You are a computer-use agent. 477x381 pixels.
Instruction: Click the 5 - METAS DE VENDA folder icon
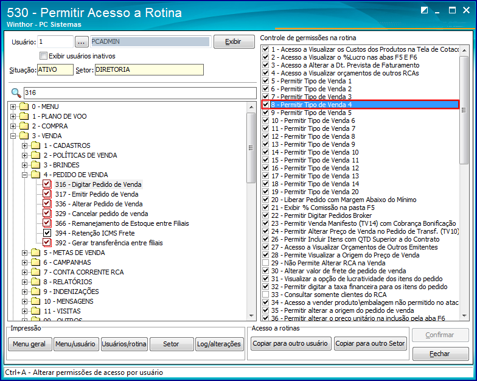(x=35, y=253)
